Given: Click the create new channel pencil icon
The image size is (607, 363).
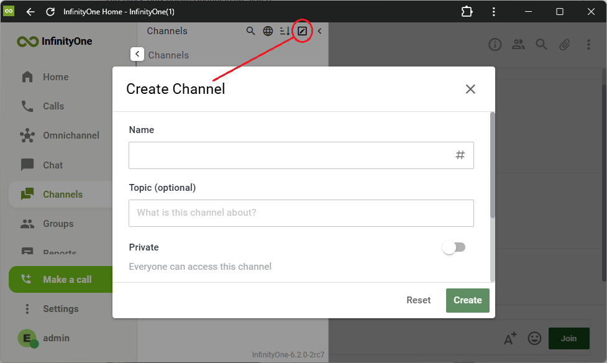Looking at the screenshot, I should coord(303,31).
